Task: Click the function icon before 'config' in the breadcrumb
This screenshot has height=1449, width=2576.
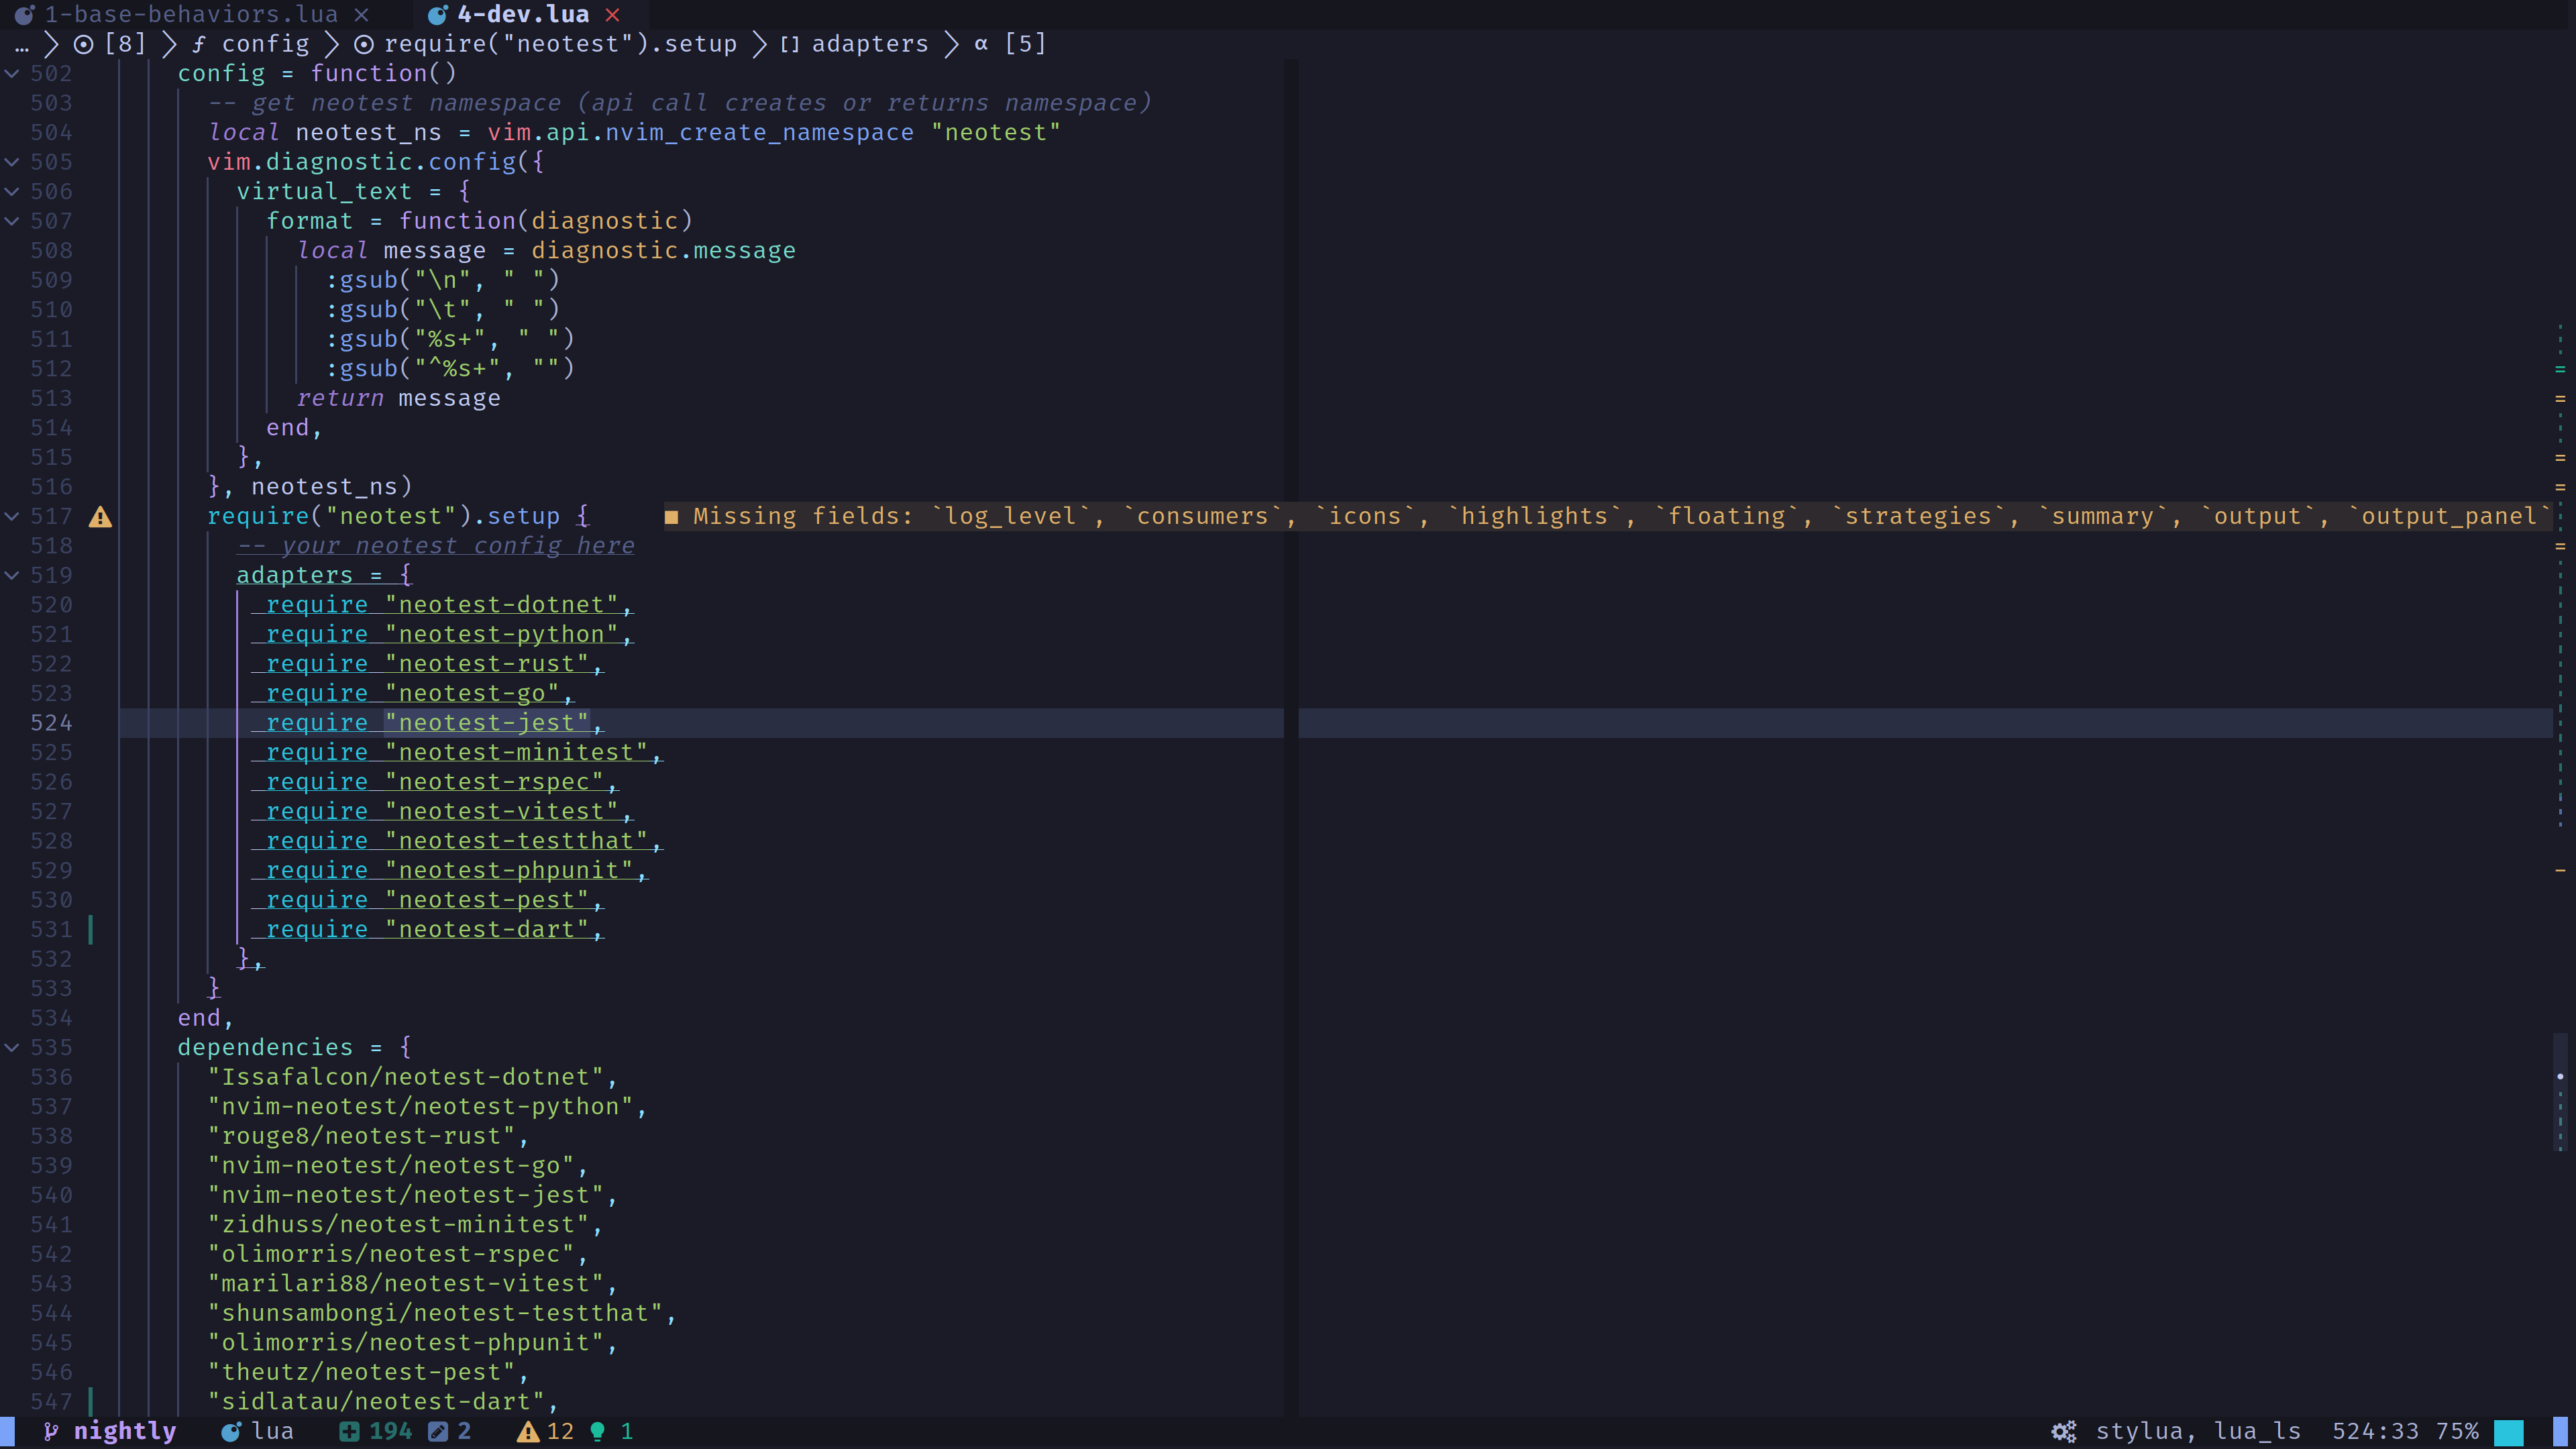Action: (x=199, y=44)
